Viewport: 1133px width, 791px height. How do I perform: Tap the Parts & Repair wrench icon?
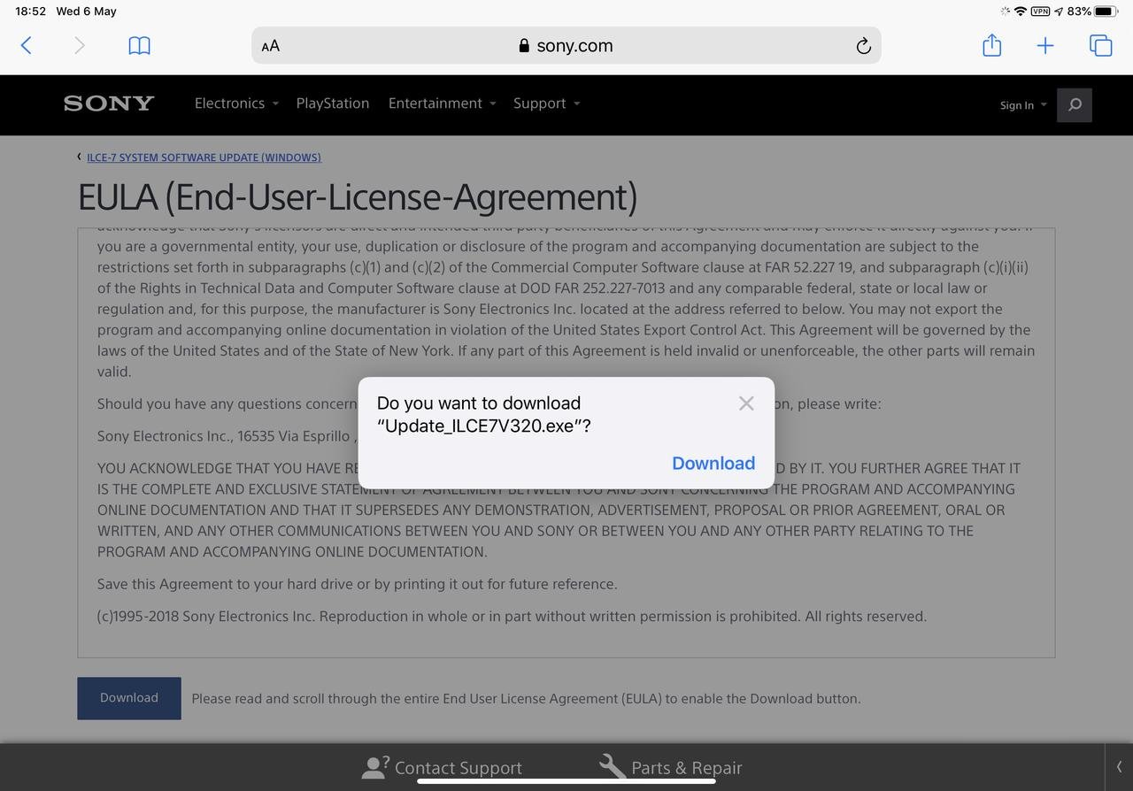[x=613, y=767]
